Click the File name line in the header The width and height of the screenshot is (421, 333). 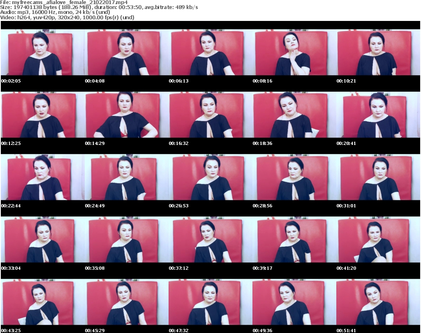pos(64,2)
